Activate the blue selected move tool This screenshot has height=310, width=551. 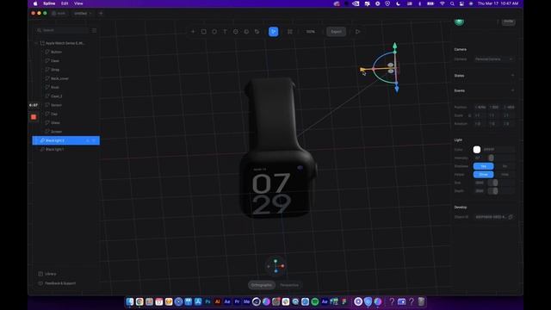[x=274, y=32]
